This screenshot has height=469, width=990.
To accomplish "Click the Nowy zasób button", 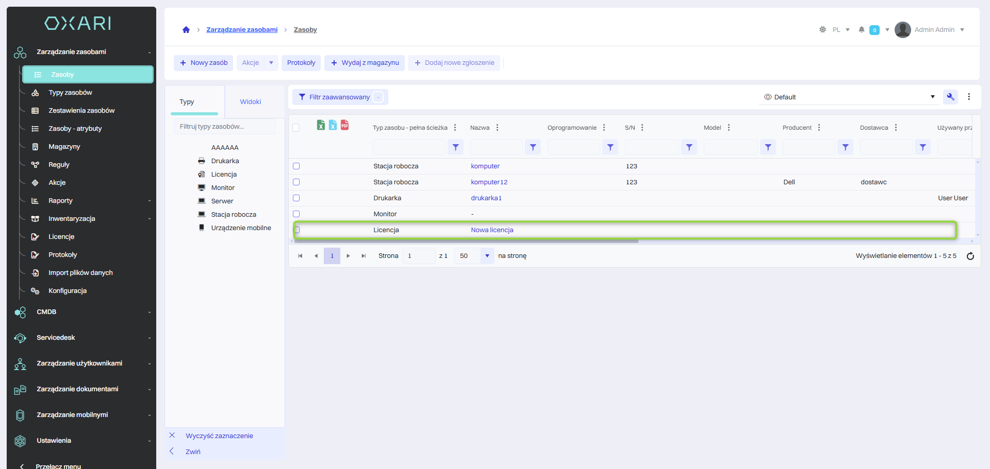I will [x=204, y=63].
